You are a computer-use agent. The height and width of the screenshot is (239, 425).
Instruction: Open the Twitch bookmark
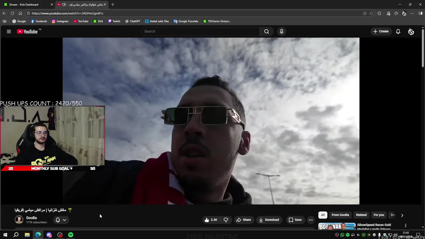tap(114, 21)
